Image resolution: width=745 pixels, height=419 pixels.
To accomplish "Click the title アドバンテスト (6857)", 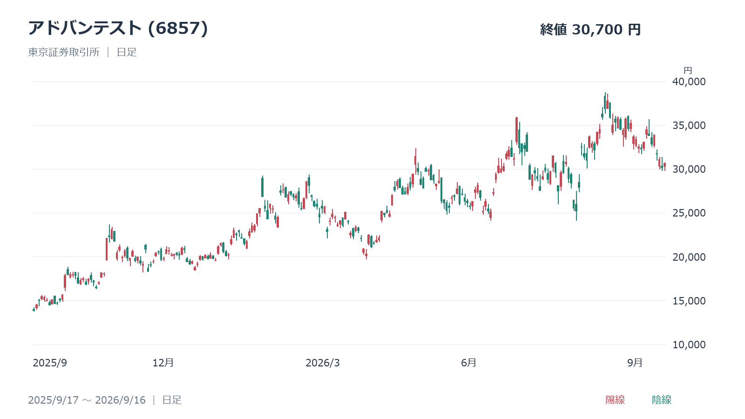I will (x=118, y=28).
